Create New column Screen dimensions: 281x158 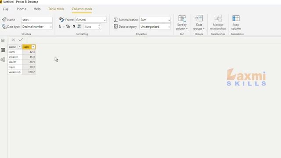tap(236, 23)
